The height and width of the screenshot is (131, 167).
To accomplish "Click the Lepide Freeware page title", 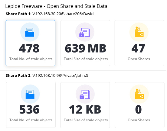I will (x=56, y=6).
